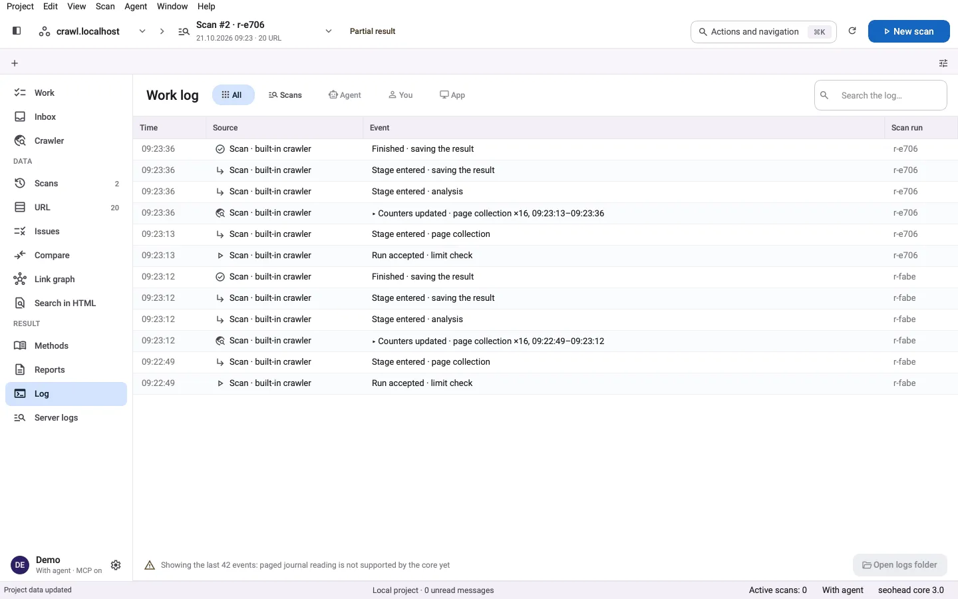Open the Scan menu in menu bar
The height and width of the screenshot is (599, 958).
pos(105,7)
